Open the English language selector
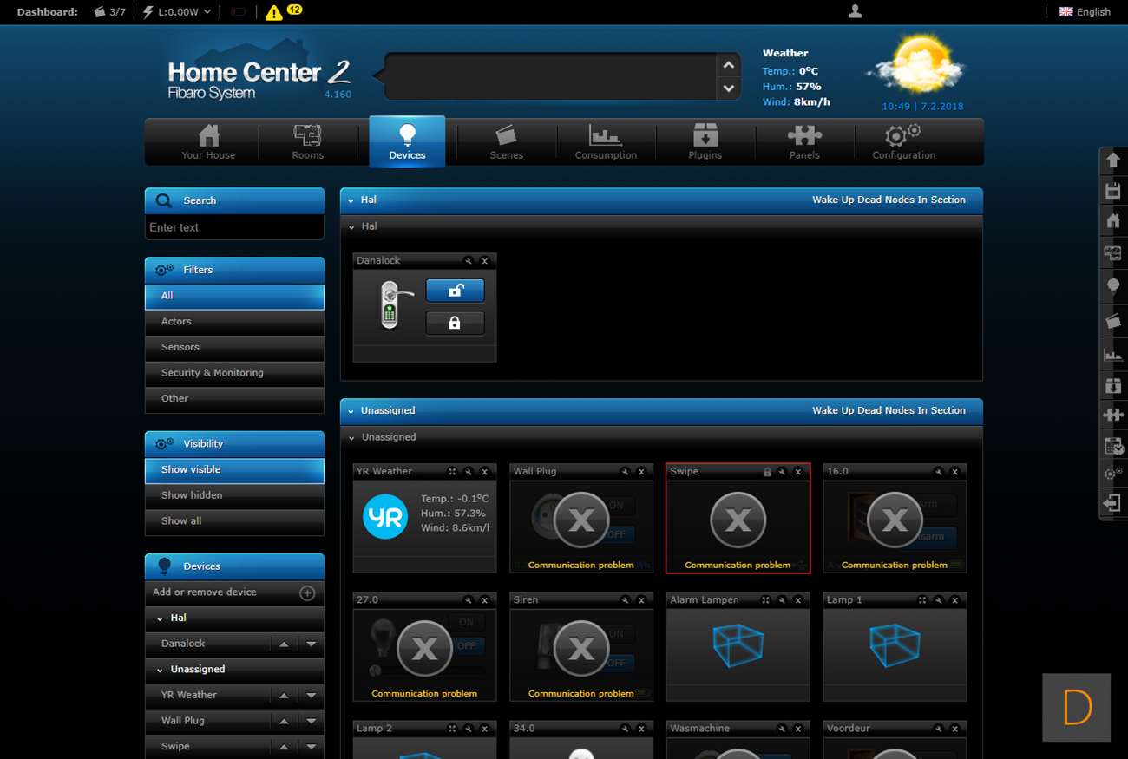The image size is (1128, 759). click(1085, 12)
